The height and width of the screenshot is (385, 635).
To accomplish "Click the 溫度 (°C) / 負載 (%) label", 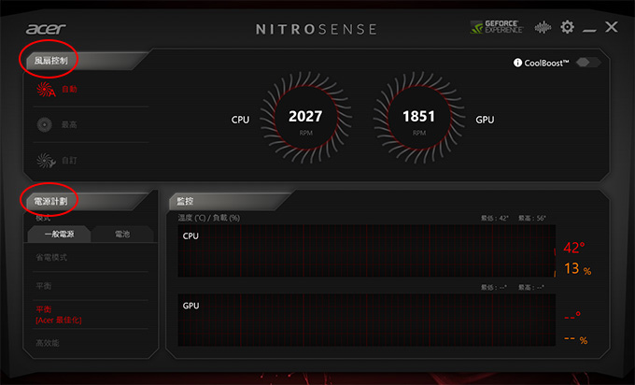I will tap(209, 218).
